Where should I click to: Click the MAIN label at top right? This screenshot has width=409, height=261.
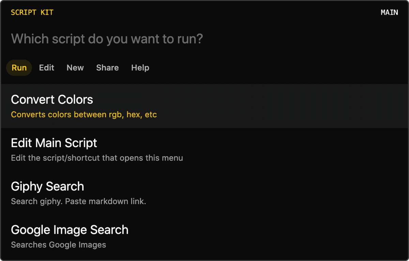[389, 13]
